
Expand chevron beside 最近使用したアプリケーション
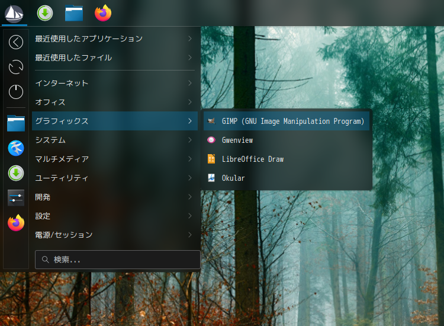tap(190, 39)
